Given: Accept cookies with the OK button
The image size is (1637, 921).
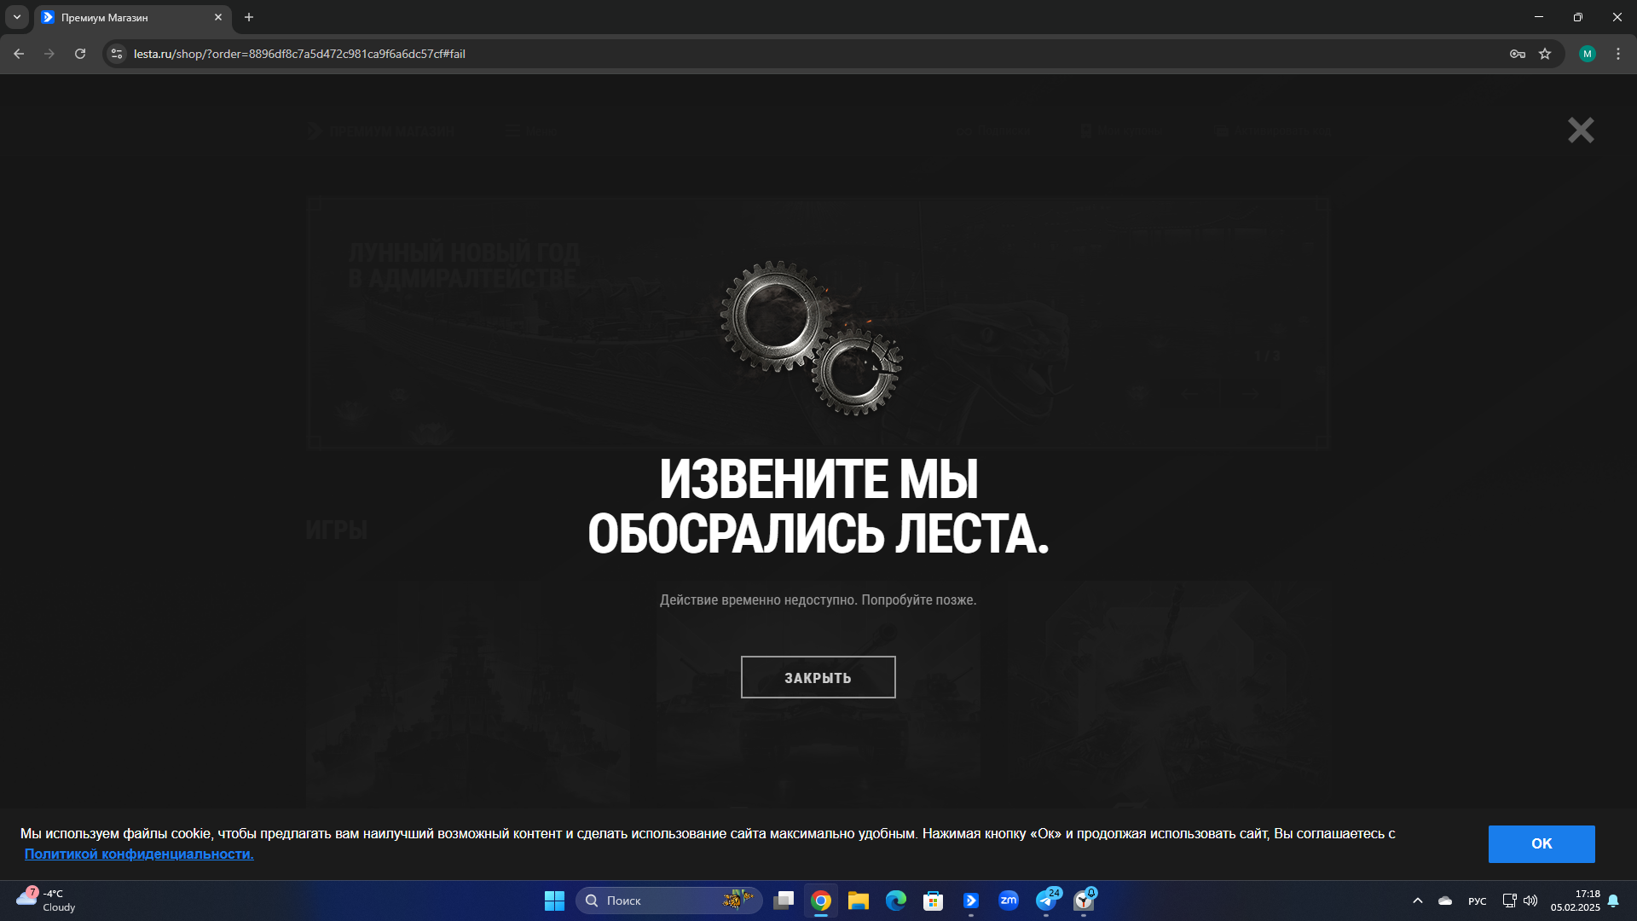Looking at the screenshot, I should pos(1542,843).
